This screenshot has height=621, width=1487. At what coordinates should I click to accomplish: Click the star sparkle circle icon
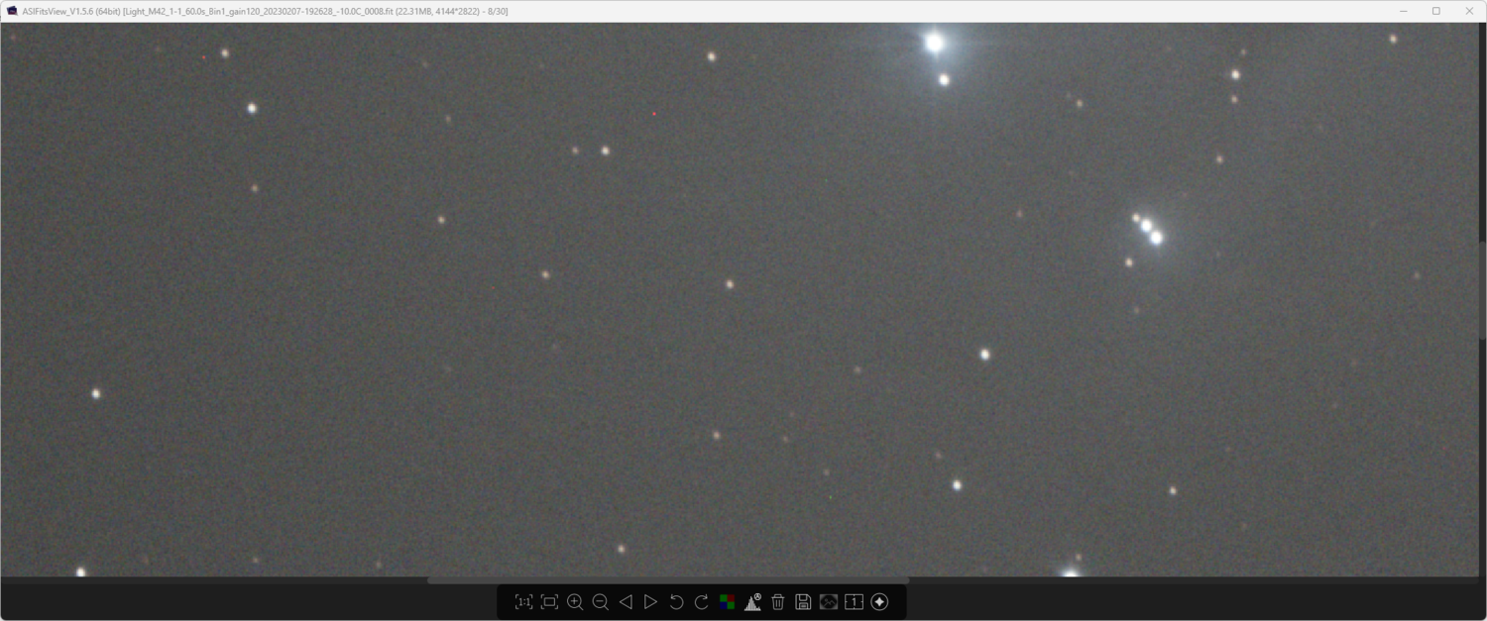879,602
